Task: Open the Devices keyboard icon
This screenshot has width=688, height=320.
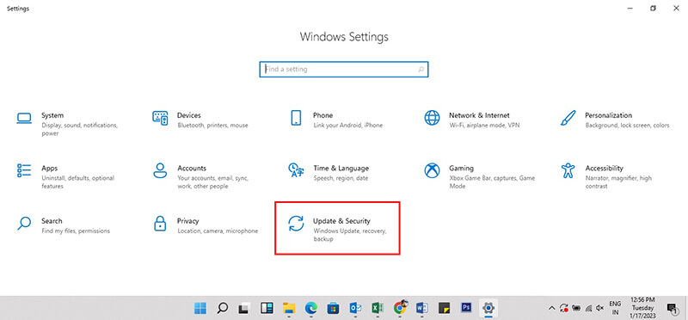Action: (x=160, y=118)
